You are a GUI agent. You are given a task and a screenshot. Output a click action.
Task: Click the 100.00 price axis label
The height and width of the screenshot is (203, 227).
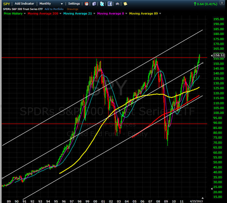(219, 113)
